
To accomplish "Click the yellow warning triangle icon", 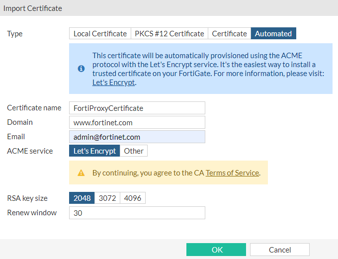I will (81, 173).
